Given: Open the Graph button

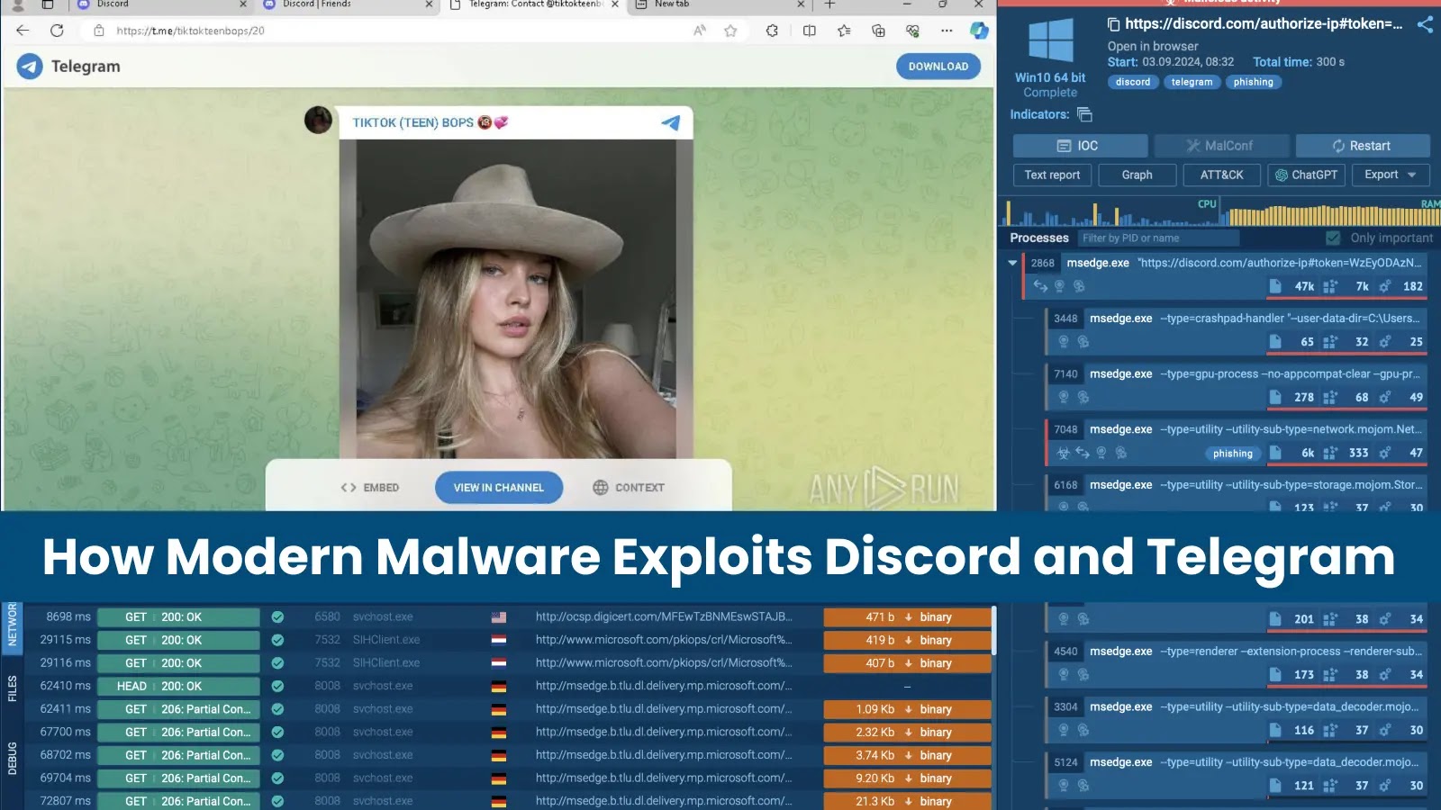Looking at the screenshot, I should (x=1137, y=175).
